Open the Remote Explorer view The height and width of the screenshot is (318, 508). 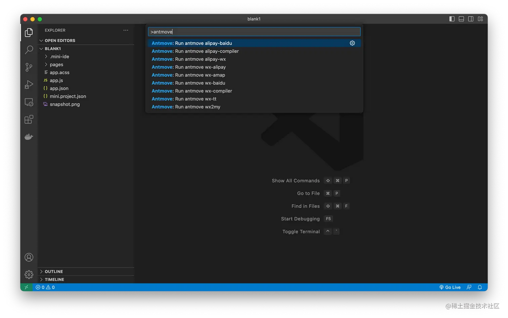[x=29, y=102]
